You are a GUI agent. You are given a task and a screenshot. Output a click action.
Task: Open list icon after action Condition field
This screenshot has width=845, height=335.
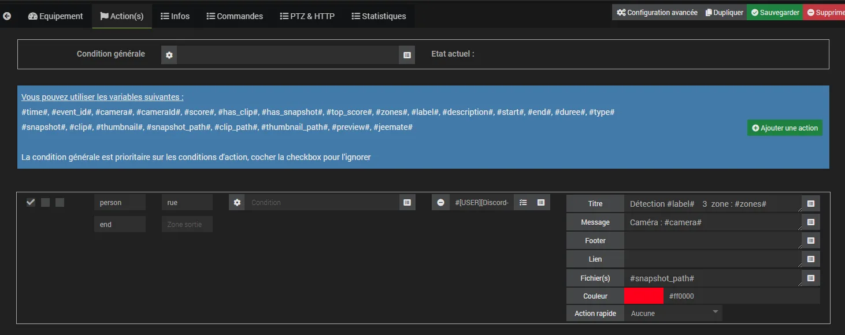(407, 202)
